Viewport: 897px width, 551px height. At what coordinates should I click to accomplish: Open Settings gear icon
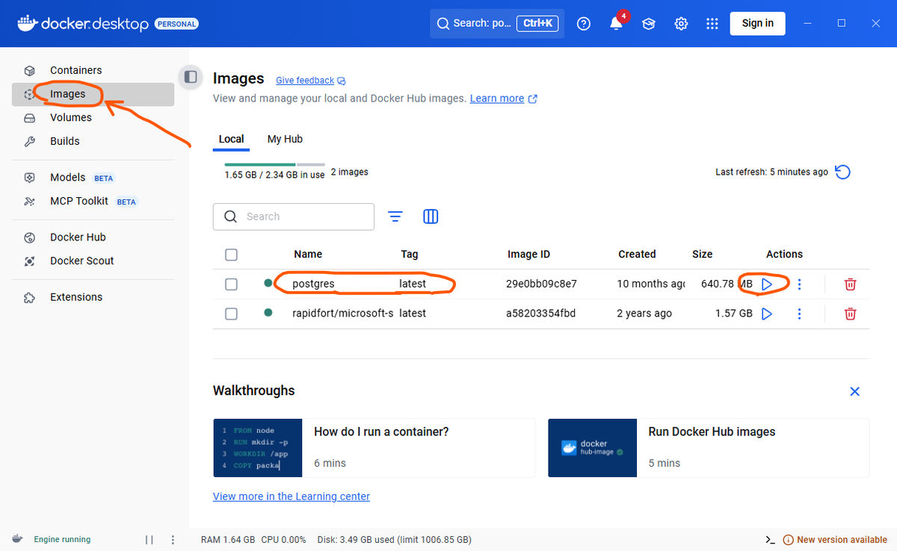[x=681, y=24]
